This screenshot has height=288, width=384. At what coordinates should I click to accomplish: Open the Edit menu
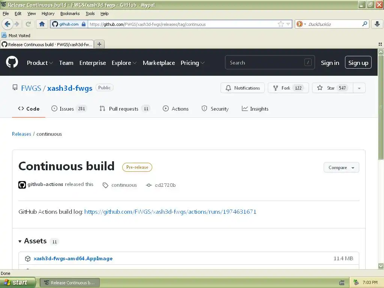coord(18,14)
